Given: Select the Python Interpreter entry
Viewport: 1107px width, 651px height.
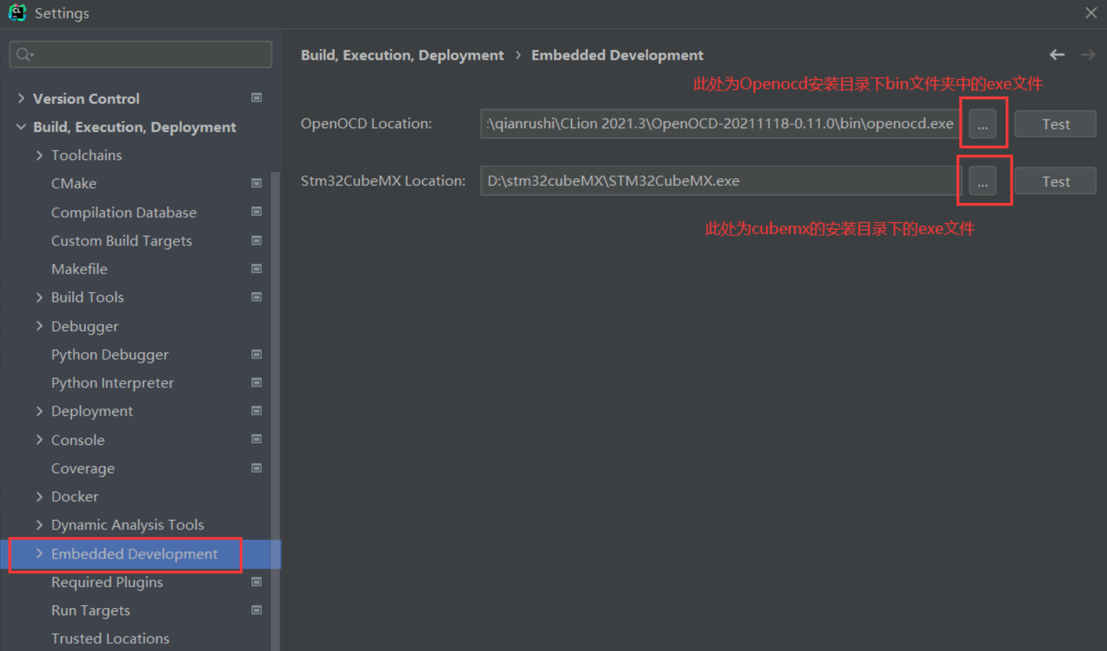Looking at the screenshot, I should point(113,383).
